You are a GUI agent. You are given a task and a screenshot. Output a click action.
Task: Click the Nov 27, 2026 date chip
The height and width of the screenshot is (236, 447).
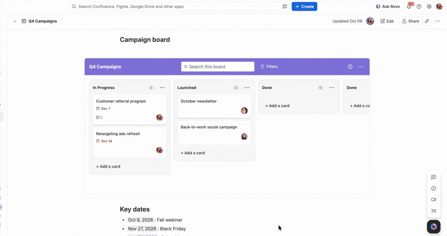[142, 229]
